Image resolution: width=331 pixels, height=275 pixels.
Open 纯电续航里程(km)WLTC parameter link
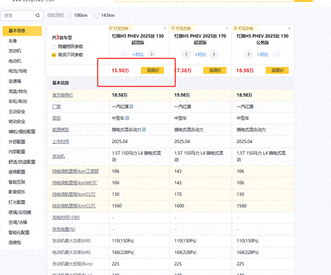pyautogui.click(x=74, y=183)
